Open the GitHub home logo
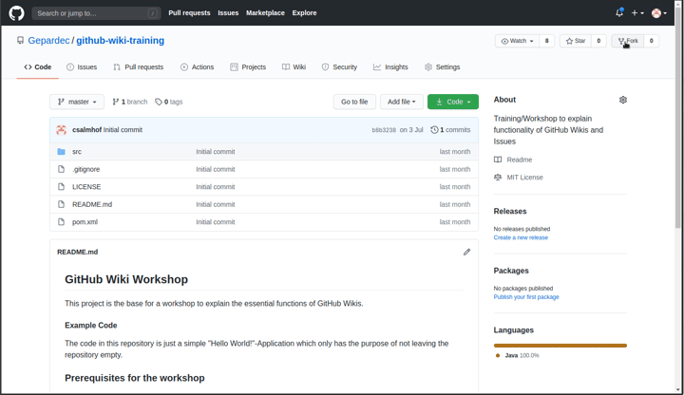The height and width of the screenshot is (395, 684). click(16, 13)
